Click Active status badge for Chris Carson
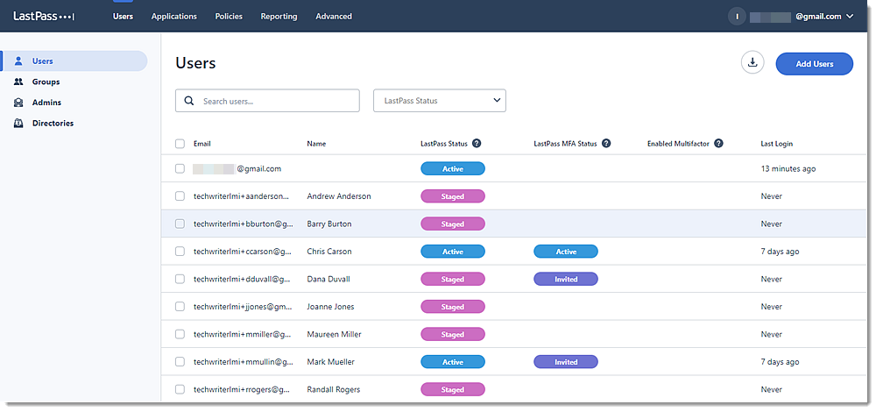 pyautogui.click(x=453, y=252)
